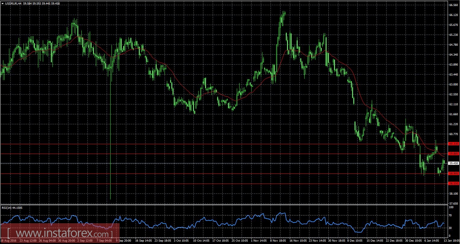Click the 64.780 price scale value

453,45
